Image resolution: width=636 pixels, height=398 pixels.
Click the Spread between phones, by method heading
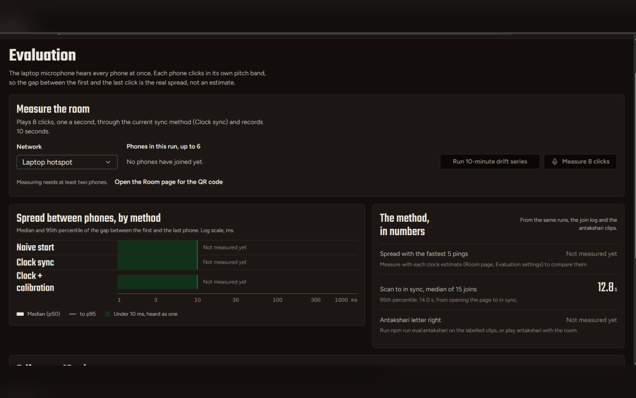(x=89, y=218)
